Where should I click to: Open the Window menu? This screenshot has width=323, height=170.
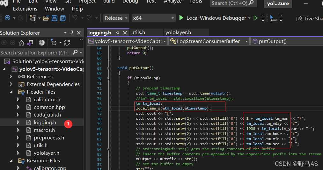pos(55,9)
